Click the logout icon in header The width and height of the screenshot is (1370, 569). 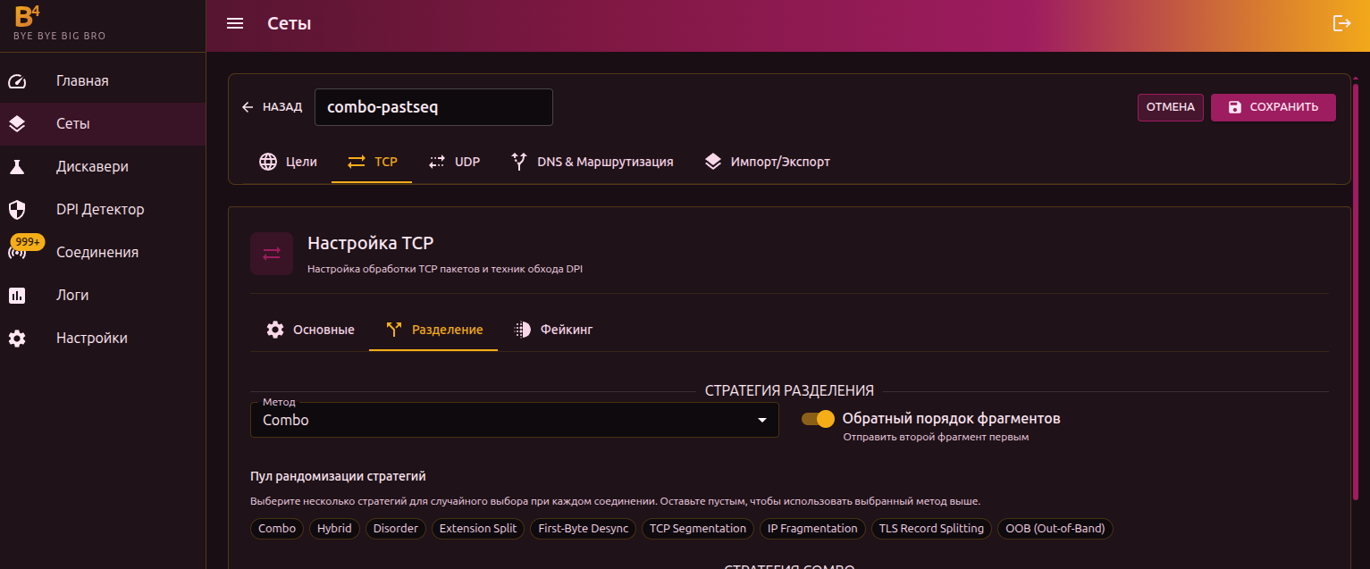pos(1341,24)
